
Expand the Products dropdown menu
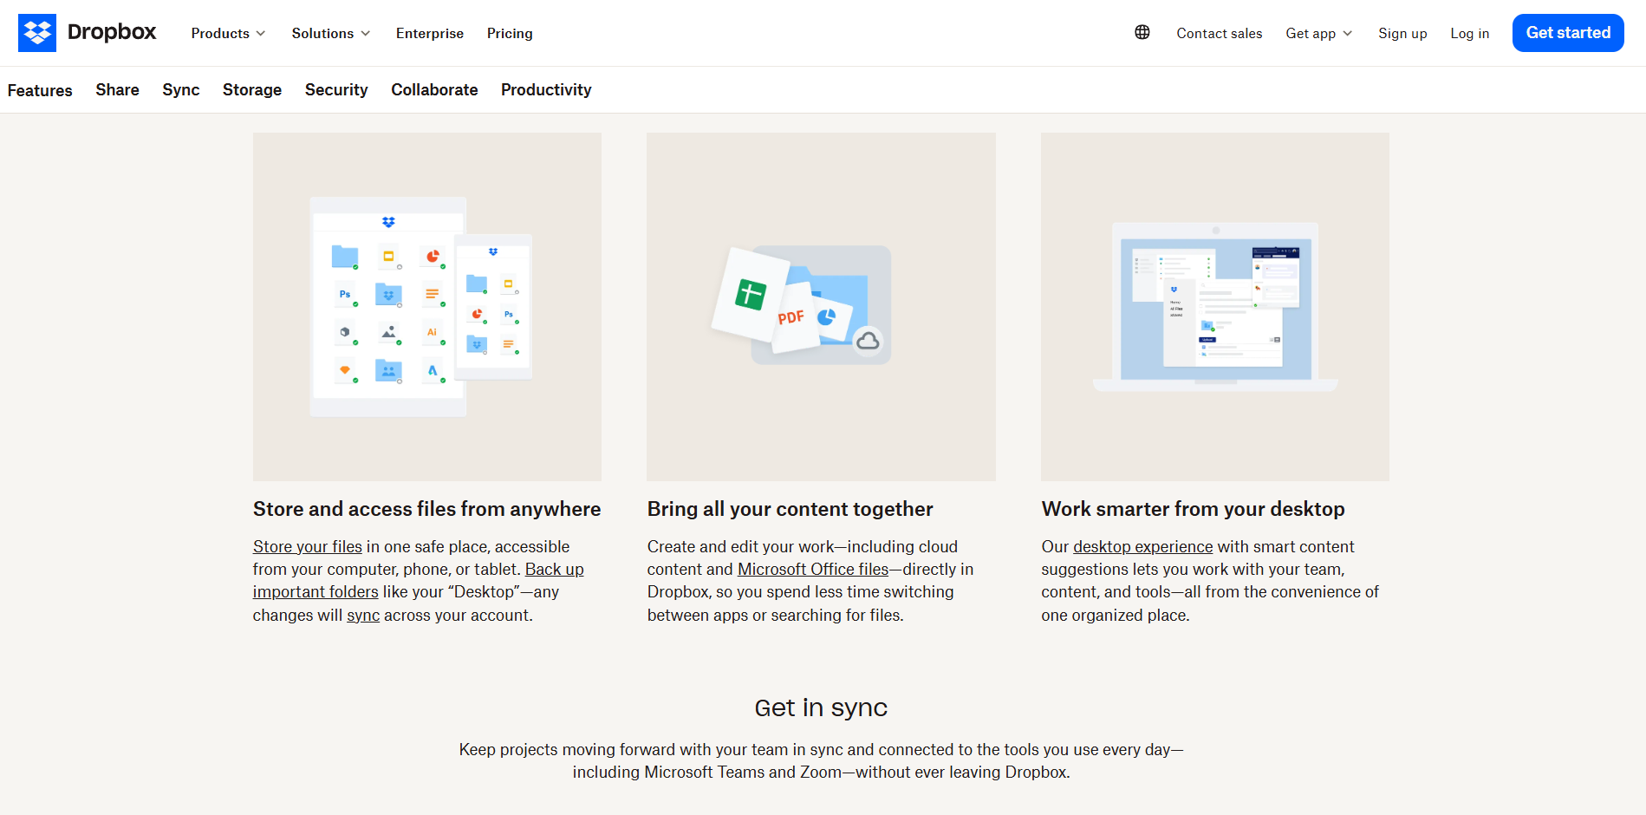point(228,33)
